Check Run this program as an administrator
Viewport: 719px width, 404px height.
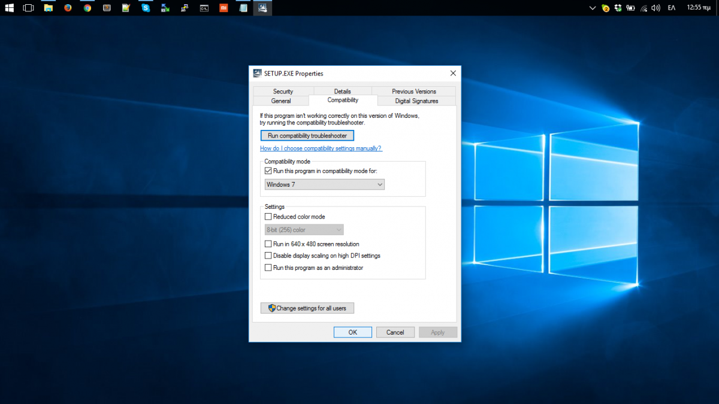point(268,268)
